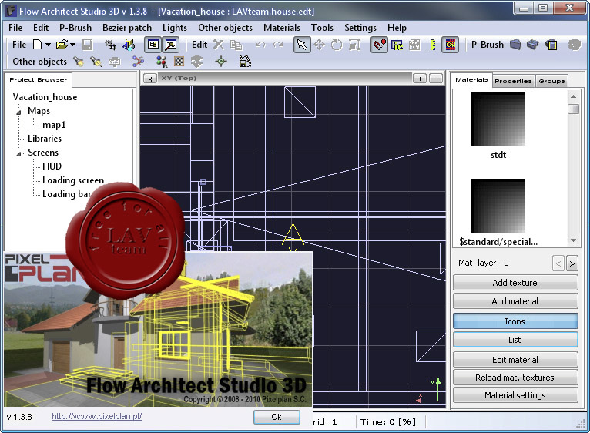Click the greyed maze-like icon
The height and width of the screenshot is (433, 590).
tap(414, 45)
